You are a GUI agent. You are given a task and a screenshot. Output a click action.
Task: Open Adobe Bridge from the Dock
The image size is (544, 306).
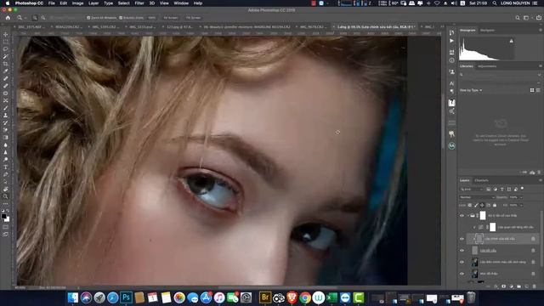[x=265, y=297]
